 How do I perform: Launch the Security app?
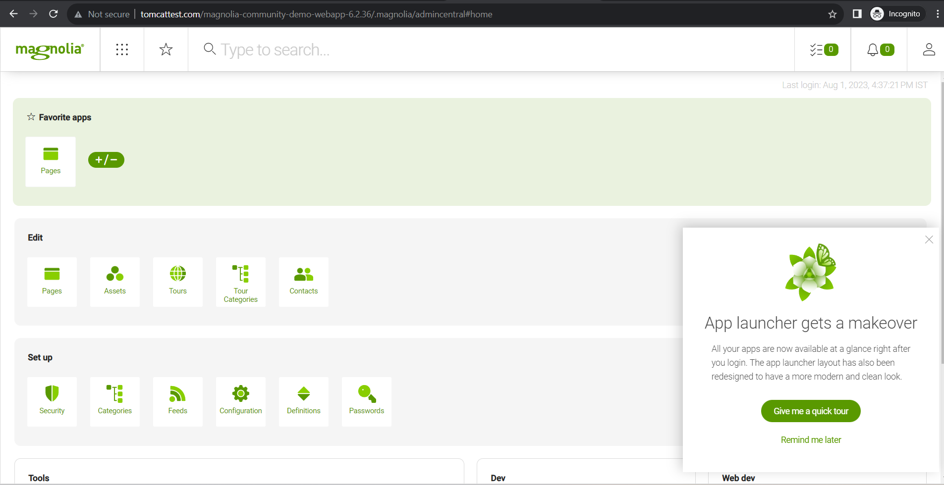tap(52, 401)
